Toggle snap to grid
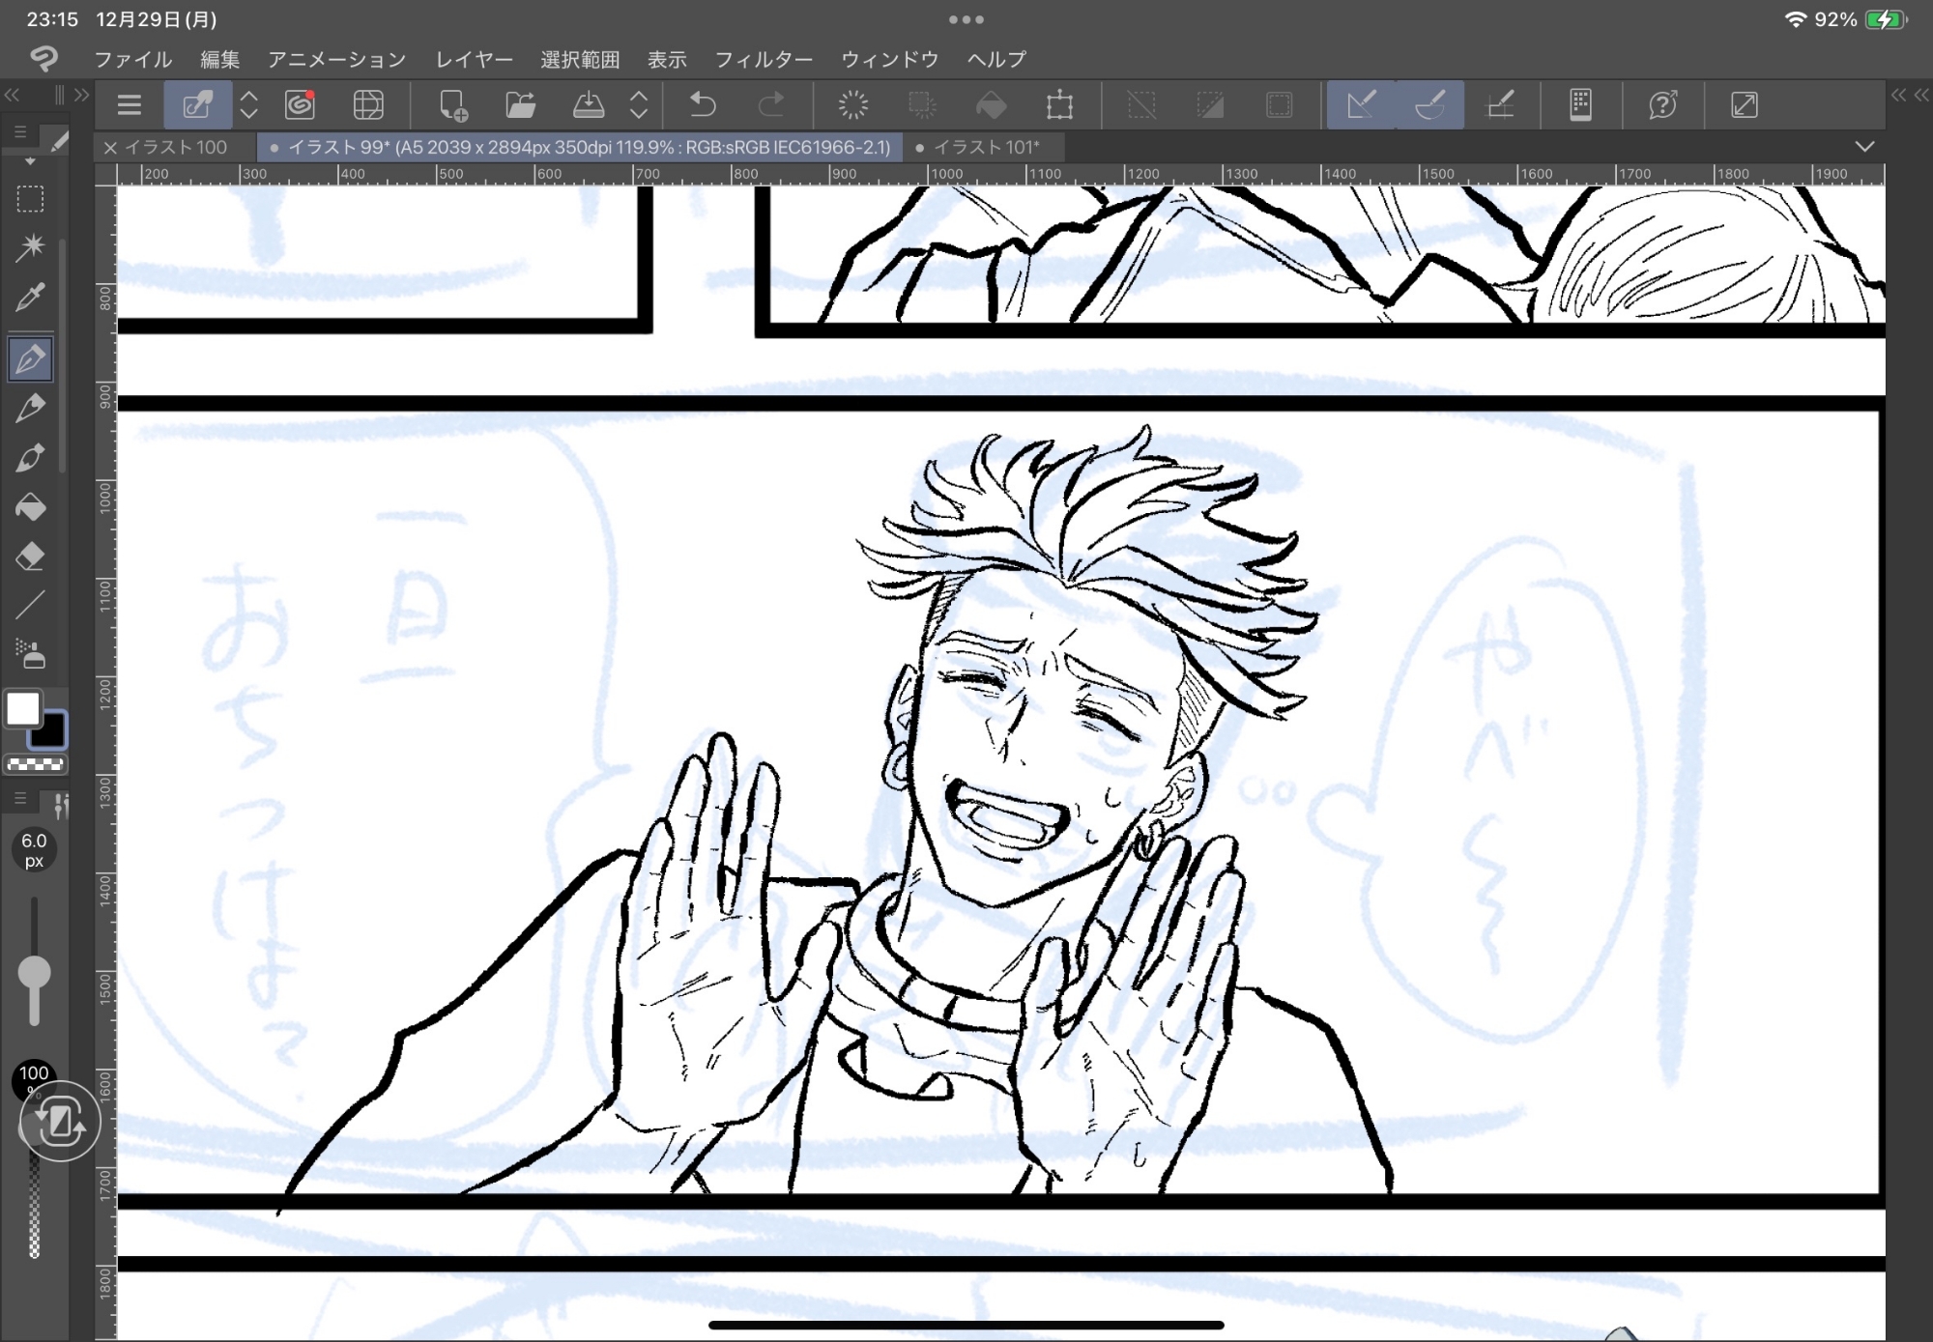 [1499, 104]
